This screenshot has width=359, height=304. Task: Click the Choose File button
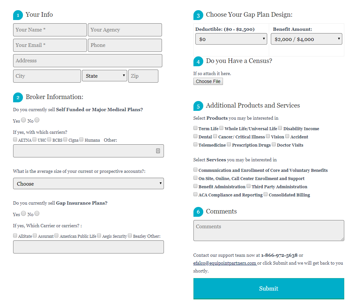click(x=208, y=81)
